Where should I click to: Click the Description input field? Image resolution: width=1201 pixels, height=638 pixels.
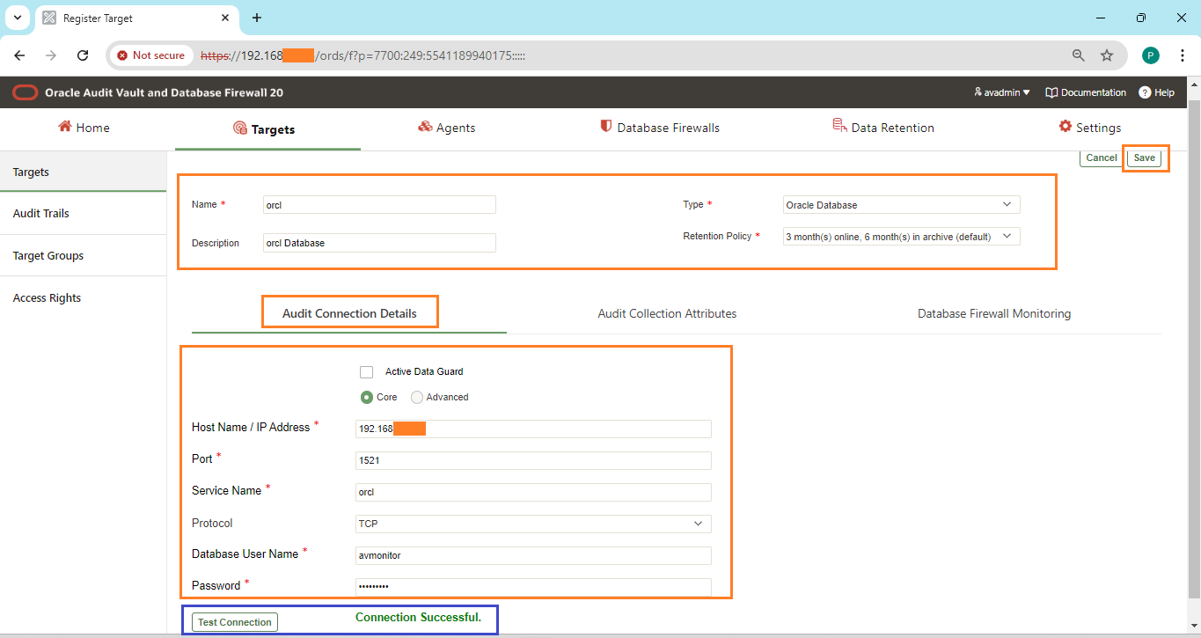379,243
